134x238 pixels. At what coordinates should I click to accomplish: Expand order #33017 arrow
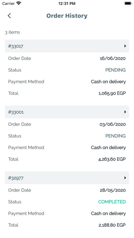125,46
